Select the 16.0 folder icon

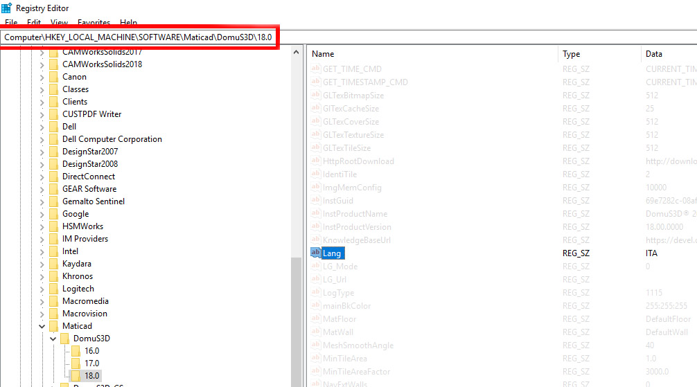(x=76, y=350)
